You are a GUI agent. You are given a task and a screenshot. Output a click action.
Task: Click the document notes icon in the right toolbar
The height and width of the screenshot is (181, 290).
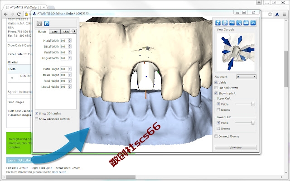225,23
